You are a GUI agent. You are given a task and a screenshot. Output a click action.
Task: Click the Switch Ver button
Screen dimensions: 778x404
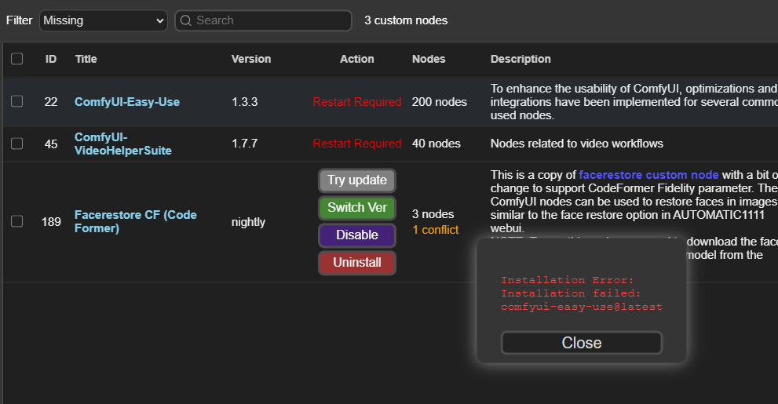coord(356,208)
